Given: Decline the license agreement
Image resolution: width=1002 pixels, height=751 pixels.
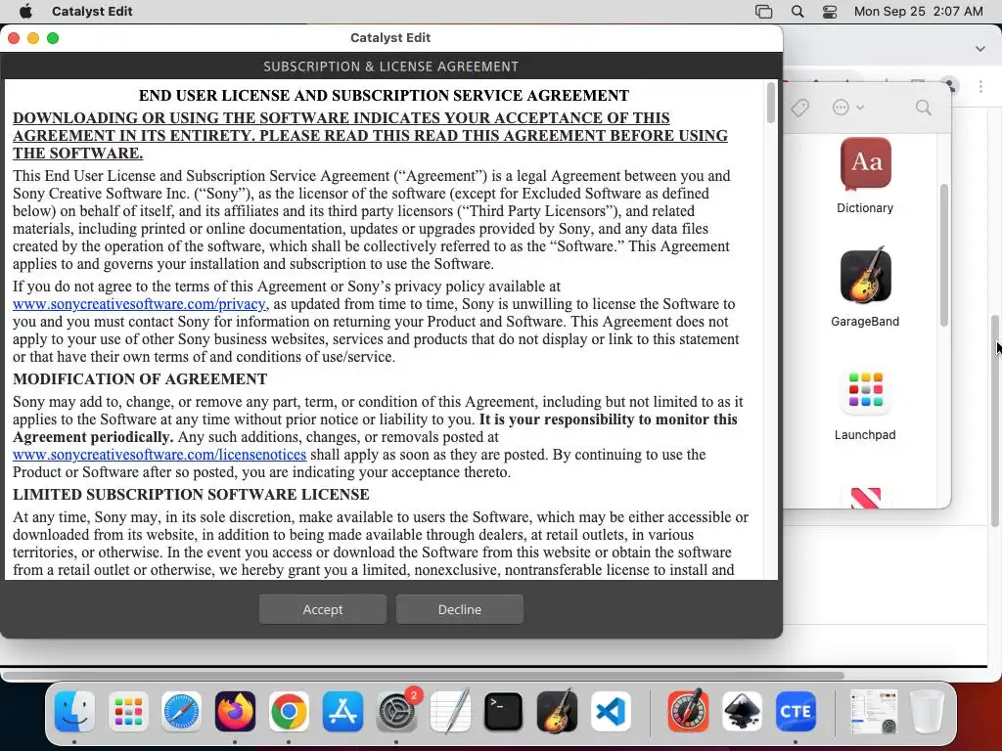Looking at the screenshot, I should (x=460, y=609).
